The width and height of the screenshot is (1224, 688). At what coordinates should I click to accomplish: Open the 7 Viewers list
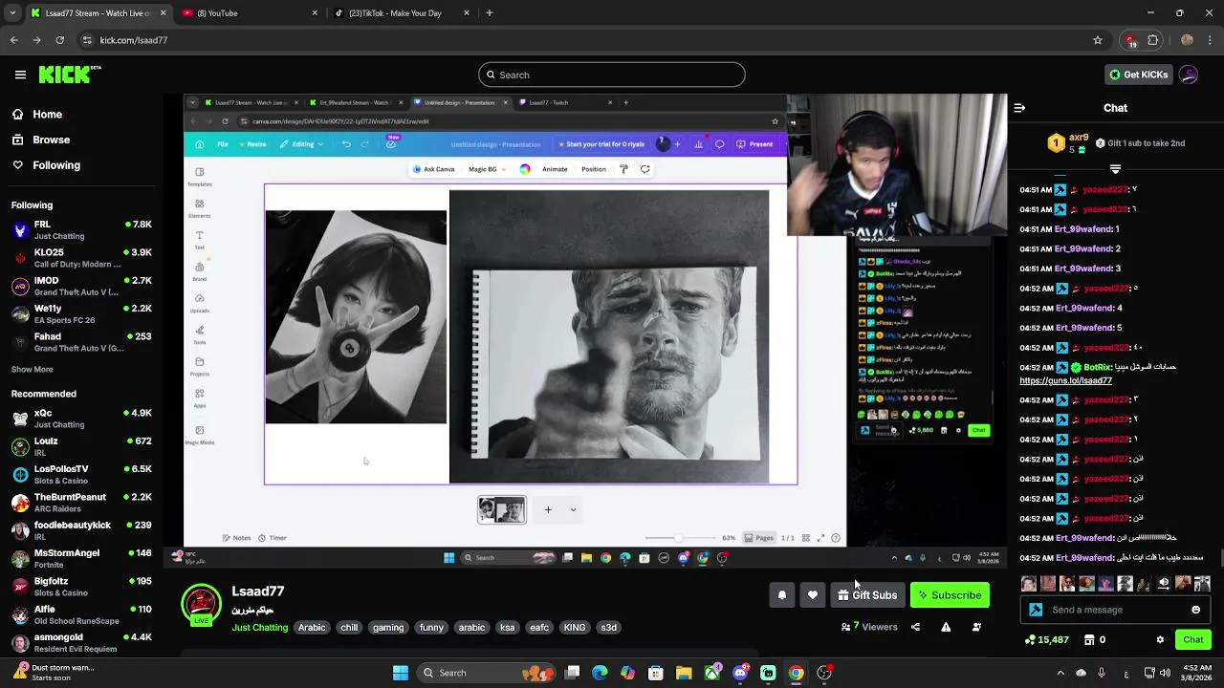869,627
